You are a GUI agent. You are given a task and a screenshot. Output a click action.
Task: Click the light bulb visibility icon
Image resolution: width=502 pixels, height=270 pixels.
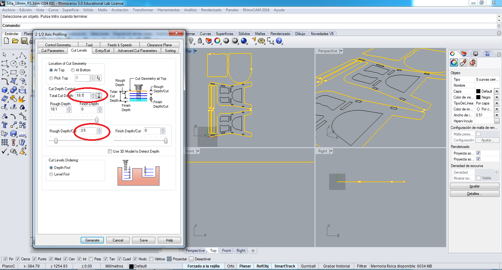tap(191, 41)
